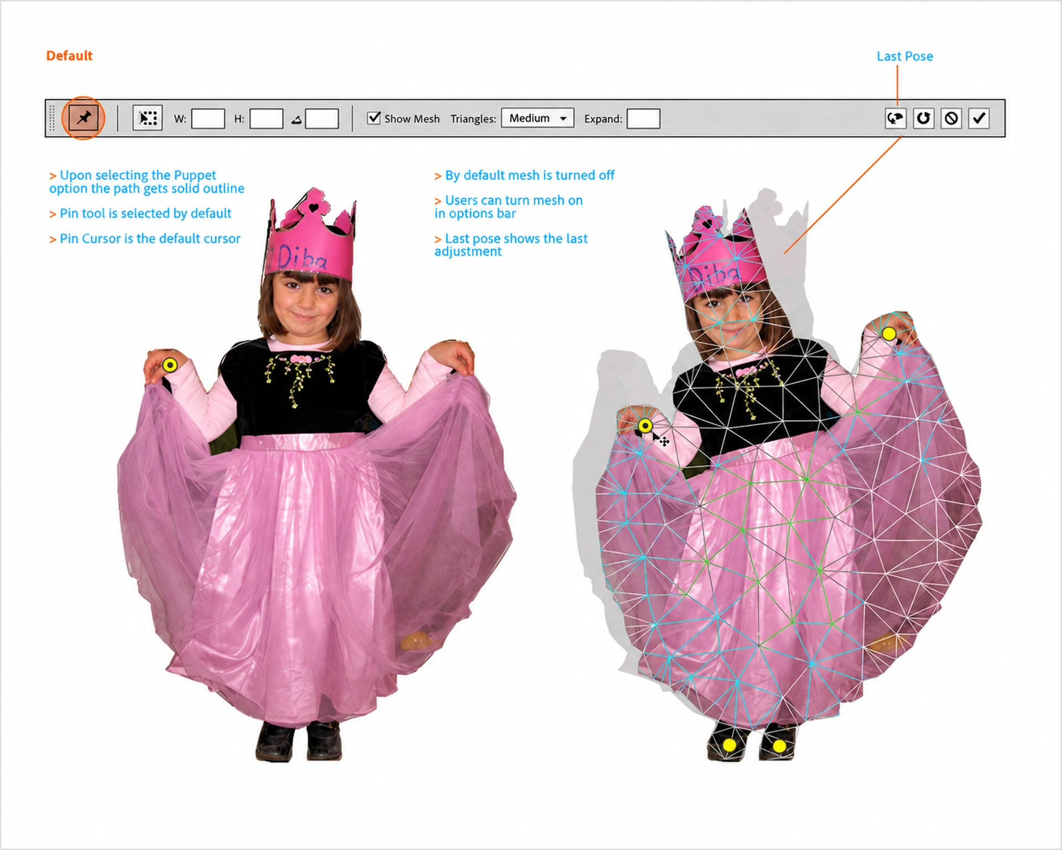Screen dimensions: 1062x850
Task: Click the rotation angle input field
Action: 322,118
